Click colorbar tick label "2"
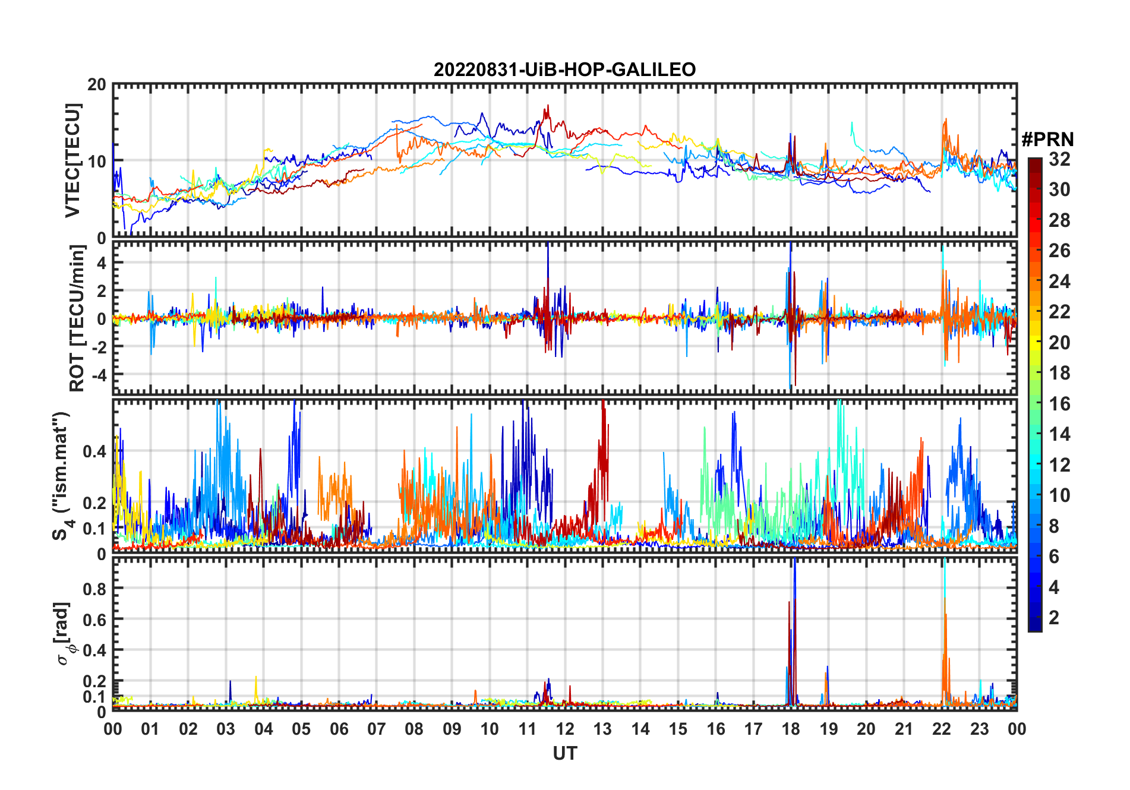This screenshot has width=1130, height=790. click(1054, 618)
